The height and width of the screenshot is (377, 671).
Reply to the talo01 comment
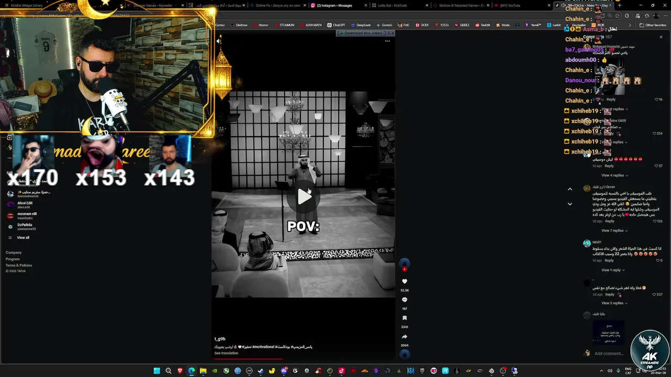tap(609, 260)
